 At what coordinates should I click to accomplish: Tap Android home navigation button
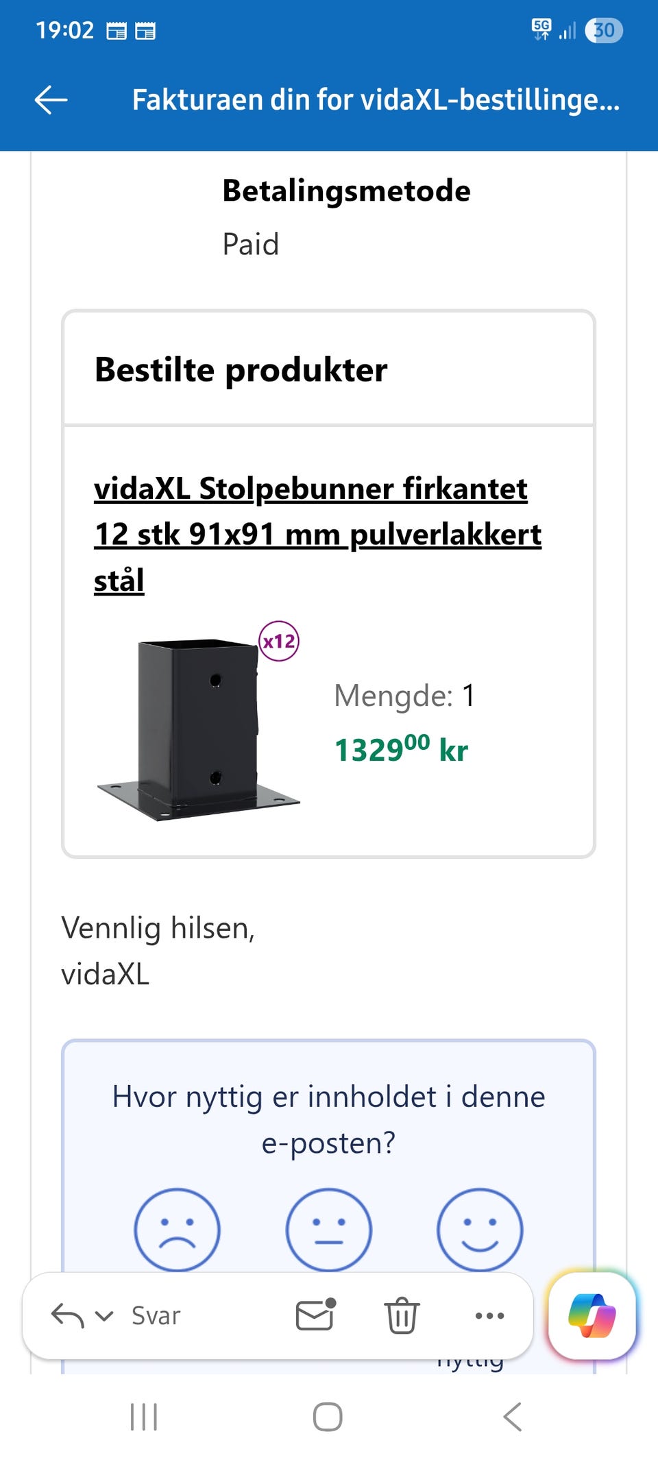tap(328, 1417)
